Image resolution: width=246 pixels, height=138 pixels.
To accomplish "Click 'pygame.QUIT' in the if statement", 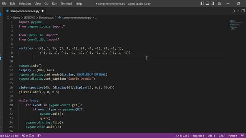I will pos(73,109).
